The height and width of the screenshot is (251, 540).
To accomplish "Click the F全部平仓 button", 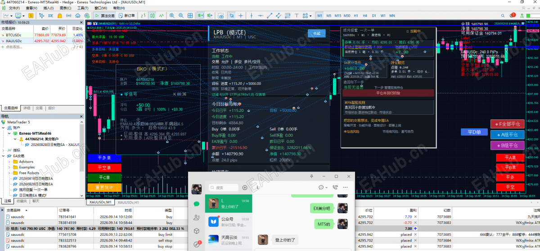I will point(507,123).
